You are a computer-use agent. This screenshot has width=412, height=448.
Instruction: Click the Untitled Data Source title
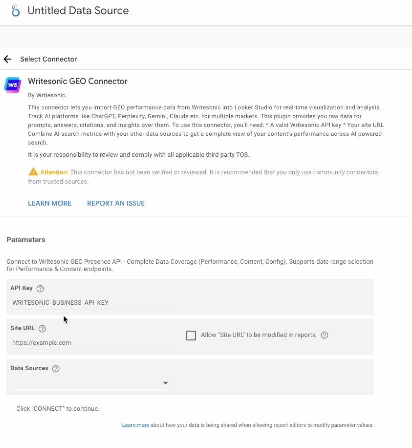click(78, 11)
